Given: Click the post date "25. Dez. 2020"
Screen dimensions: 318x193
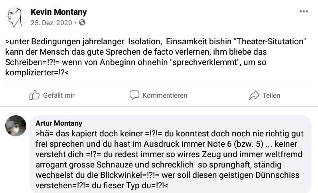Looking at the screenshot, I should point(51,22).
